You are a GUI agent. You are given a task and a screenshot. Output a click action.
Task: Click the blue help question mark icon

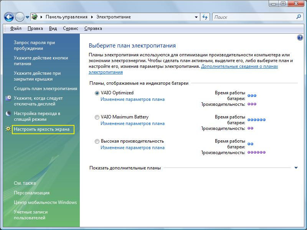300,38
